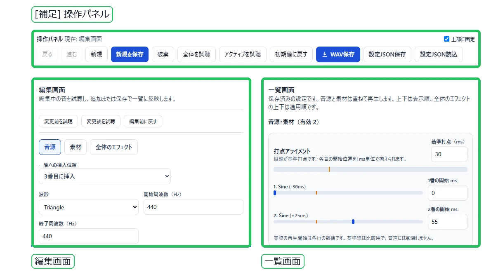Select the 全体のエフェクト tab
The height and width of the screenshot is (272, 491).
[x=113, y=147]
